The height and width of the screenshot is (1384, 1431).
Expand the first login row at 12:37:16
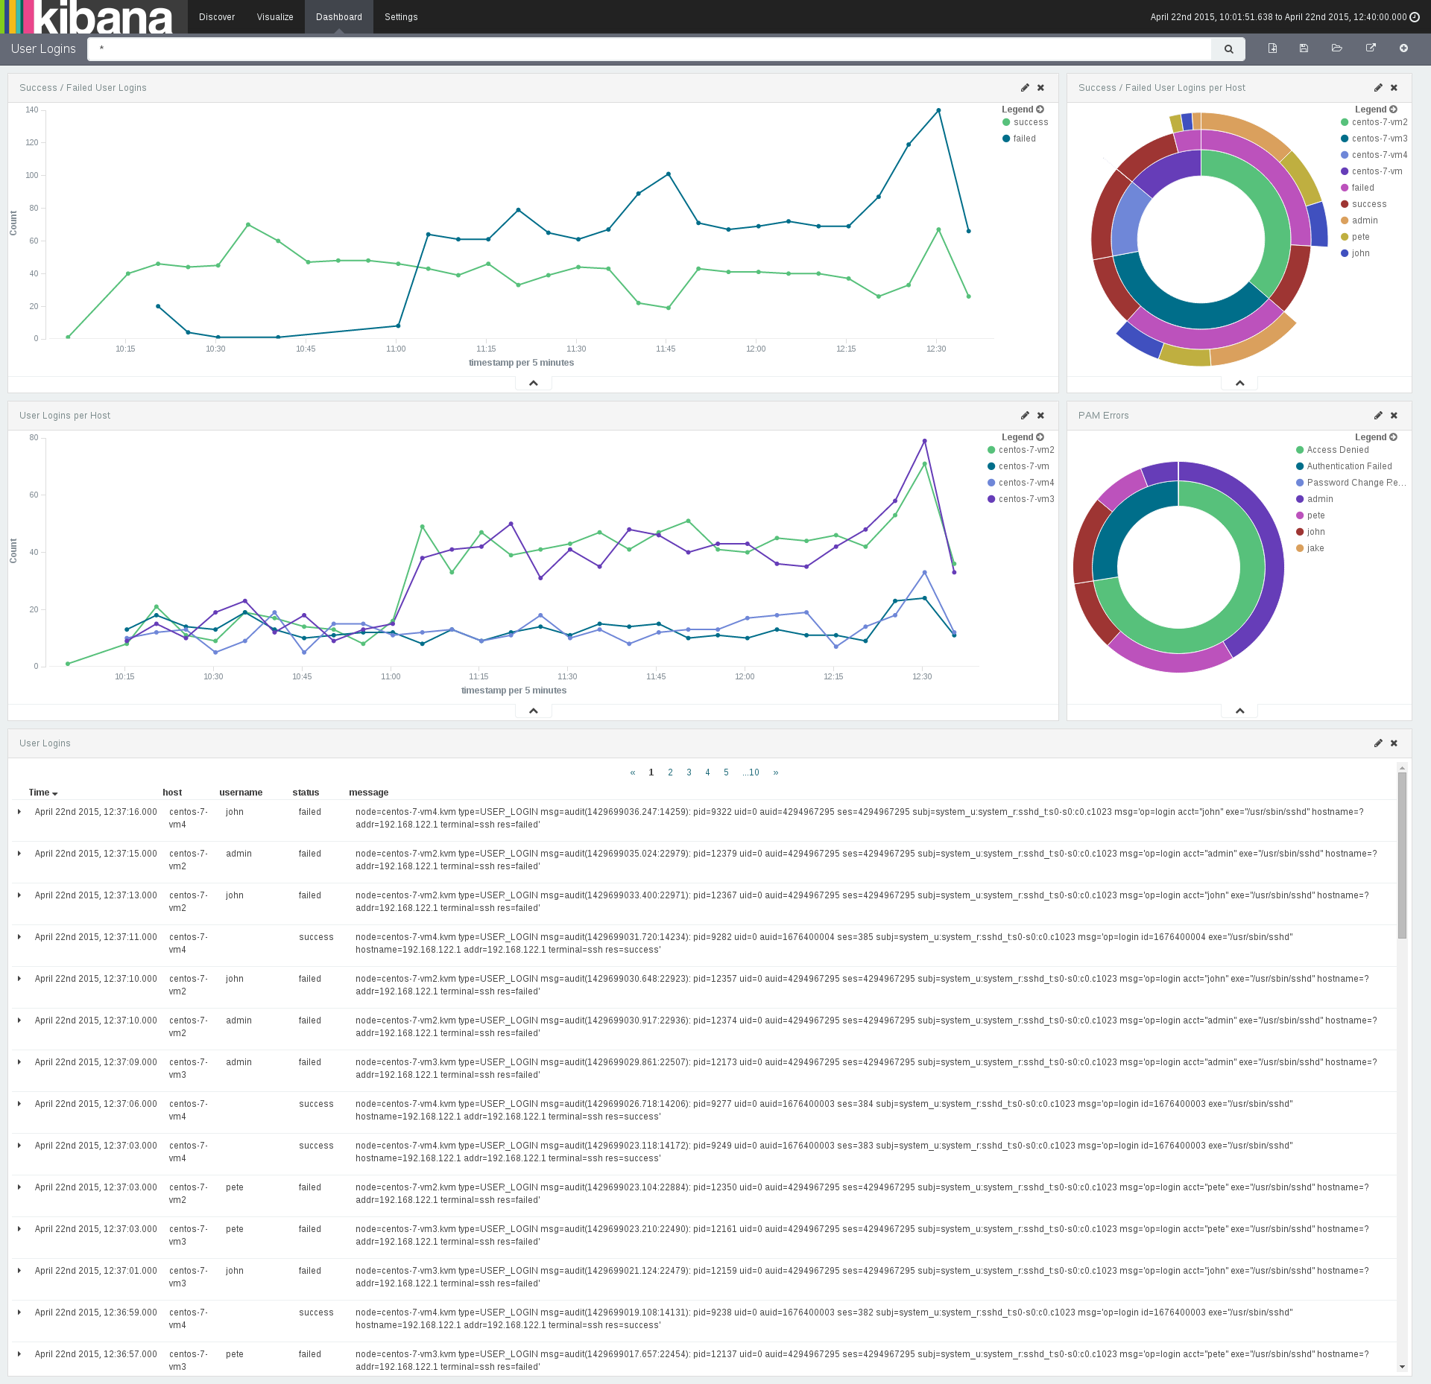[x=19, y=812]
